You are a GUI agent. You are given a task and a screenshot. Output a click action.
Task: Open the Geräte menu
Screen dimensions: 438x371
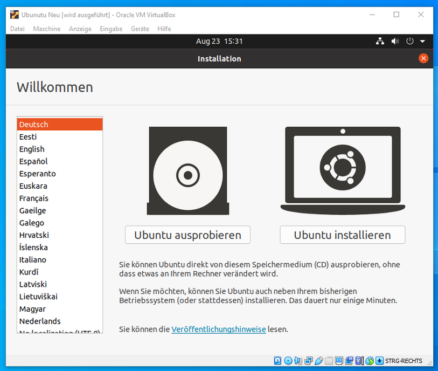pos(140,29)
